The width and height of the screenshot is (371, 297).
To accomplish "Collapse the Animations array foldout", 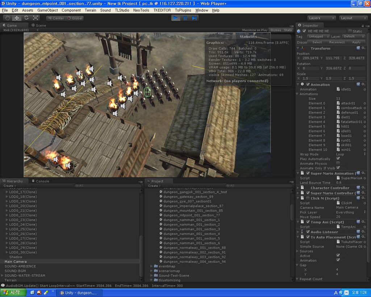I will pyautogui.click(x=297, y=94).
